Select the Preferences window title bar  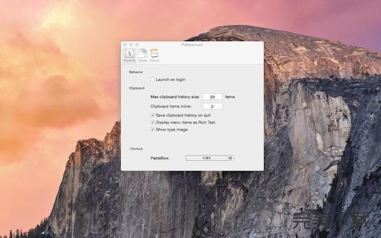pos(192,44)
